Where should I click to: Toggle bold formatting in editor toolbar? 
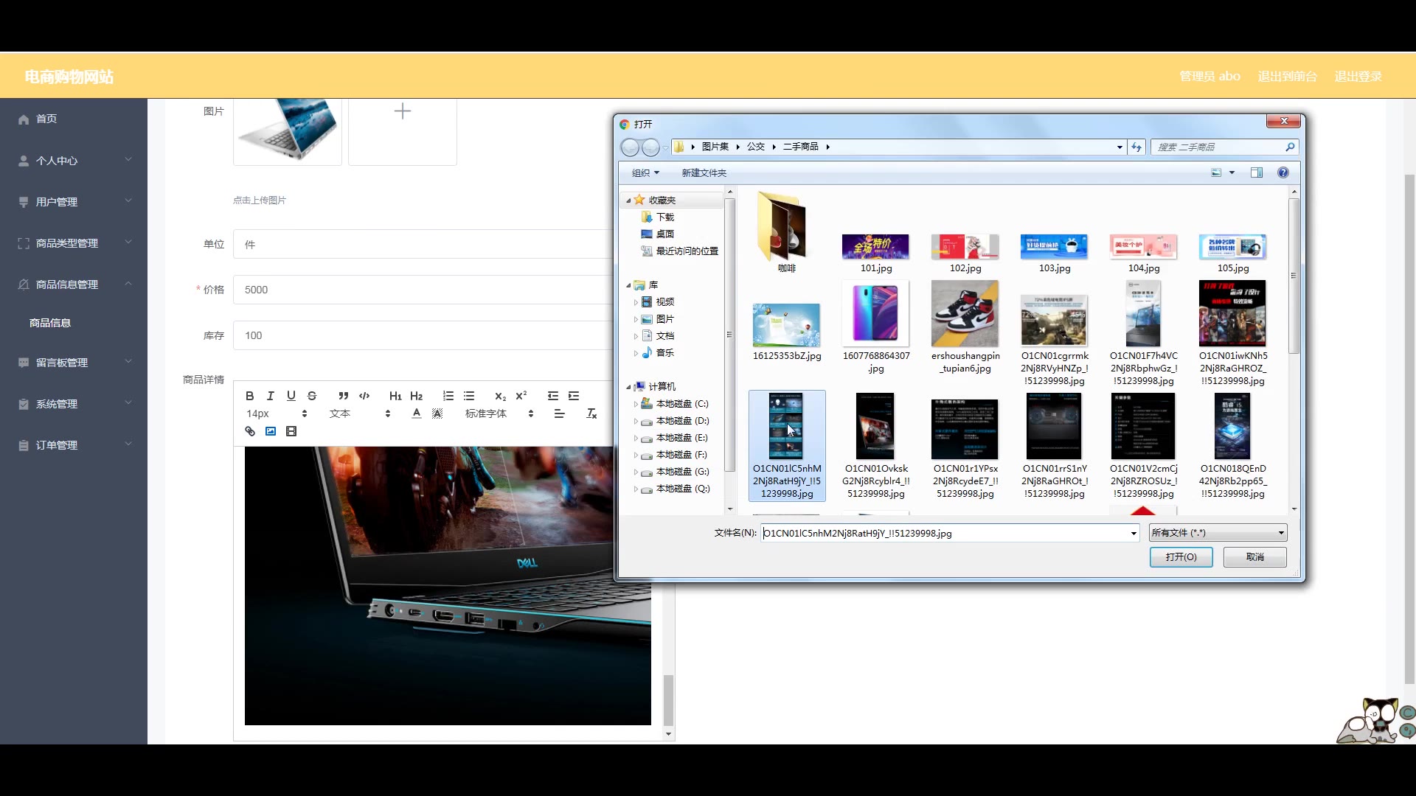pyautogui.click(x=249, y=396)
